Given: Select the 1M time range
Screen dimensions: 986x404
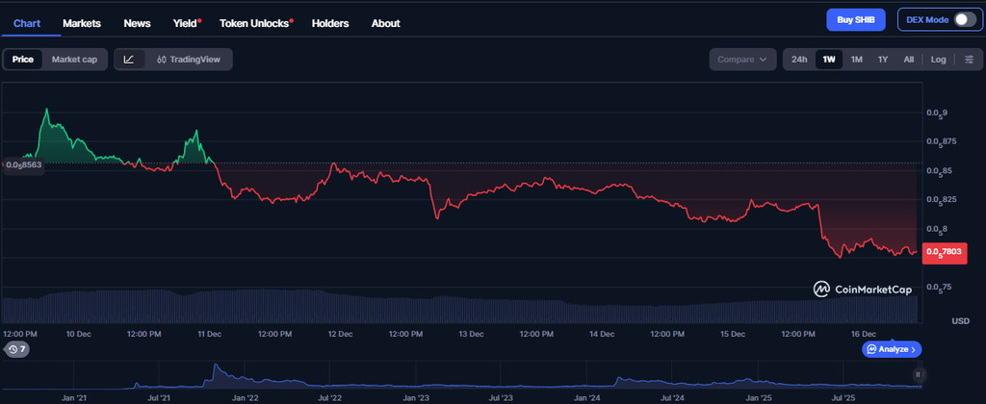Looking at the screenshot, I should point(856,60).
